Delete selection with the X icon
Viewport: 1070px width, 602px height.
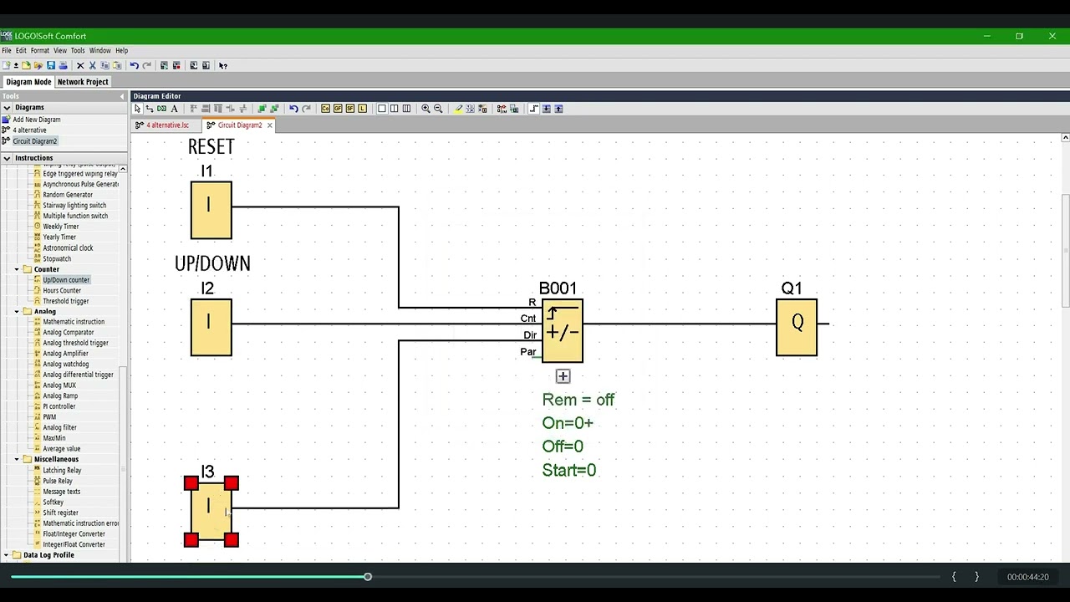[80, 65]
